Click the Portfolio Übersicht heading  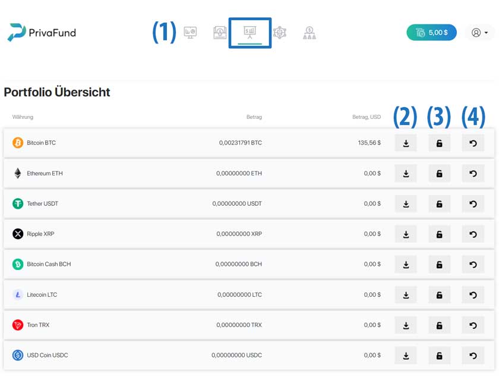tap(57, 92)
